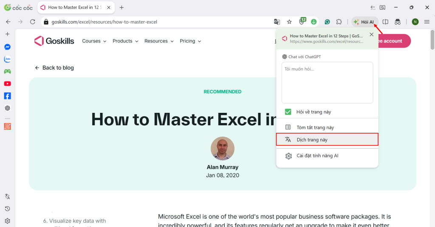This screenshot has height=227, width=435.
Task: Reload the current page
Action: click(x=32, y=22)
